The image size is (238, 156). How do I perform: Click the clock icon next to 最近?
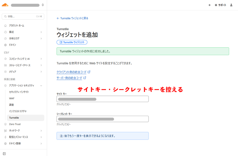pos(5,32)
